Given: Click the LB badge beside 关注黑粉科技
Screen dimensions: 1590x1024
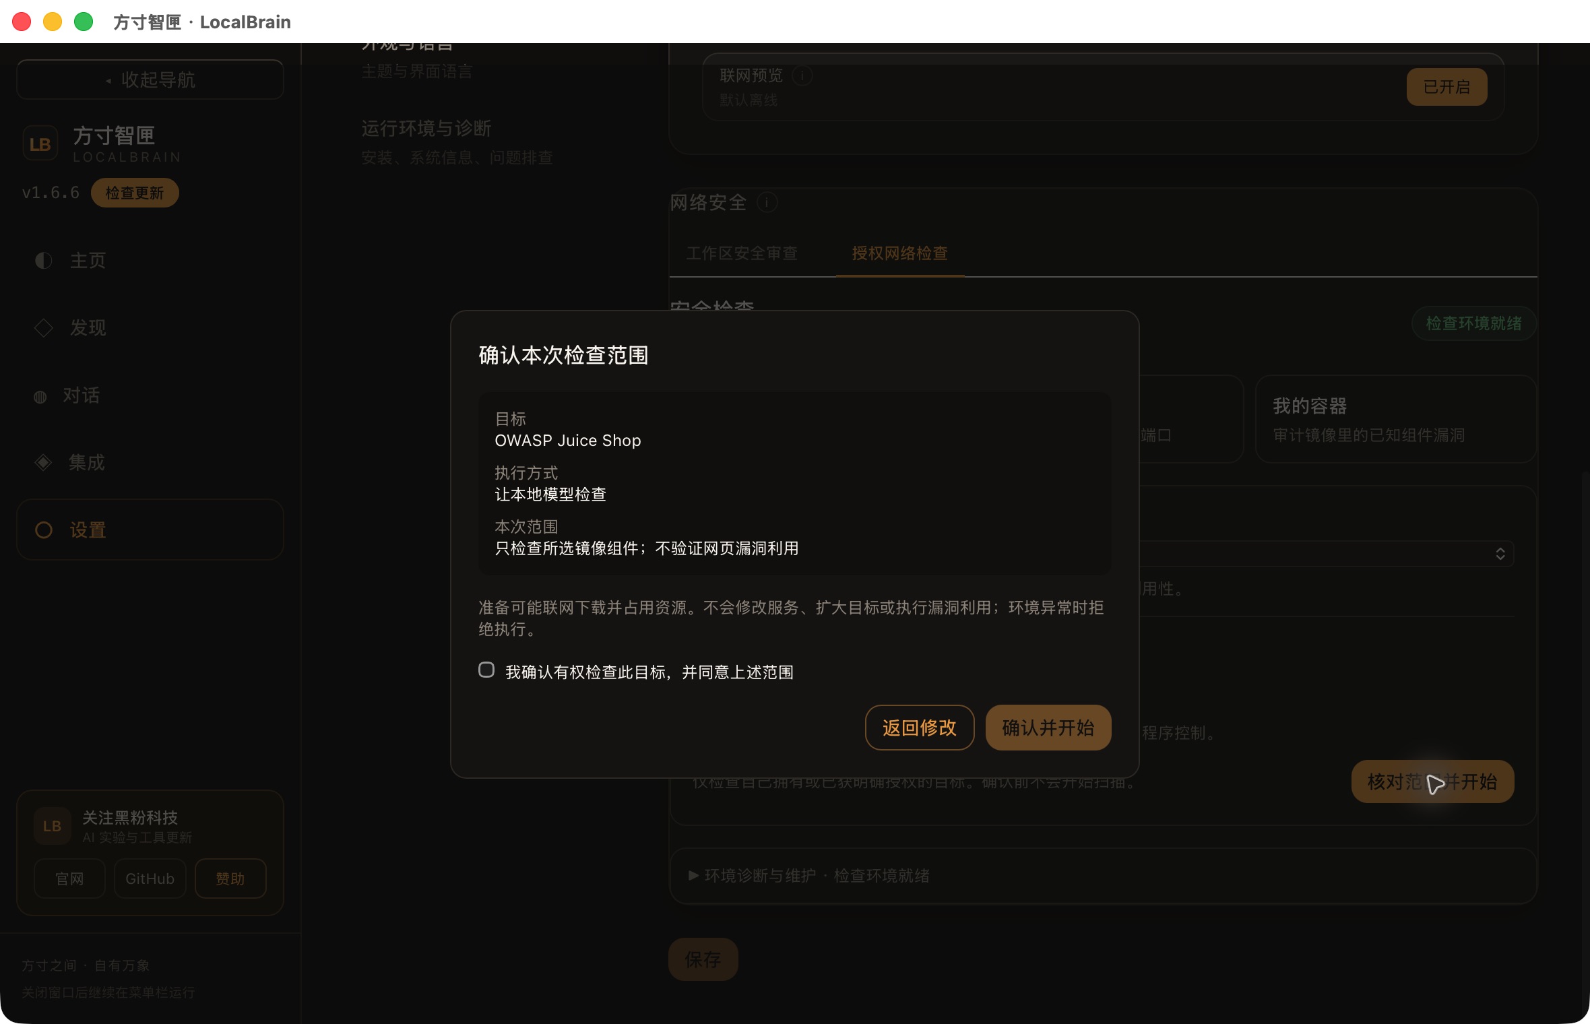Looking at the screenshot, I should pos(53,827).
